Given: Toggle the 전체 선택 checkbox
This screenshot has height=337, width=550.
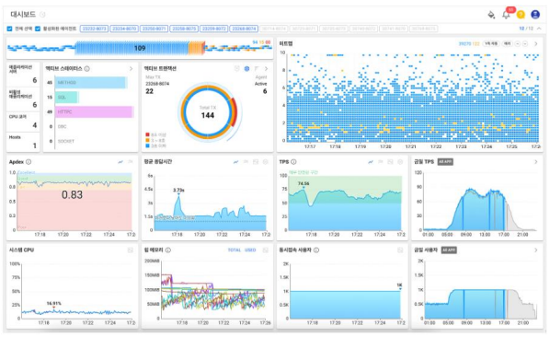Looking at the screenshot, I should [9, 29].
